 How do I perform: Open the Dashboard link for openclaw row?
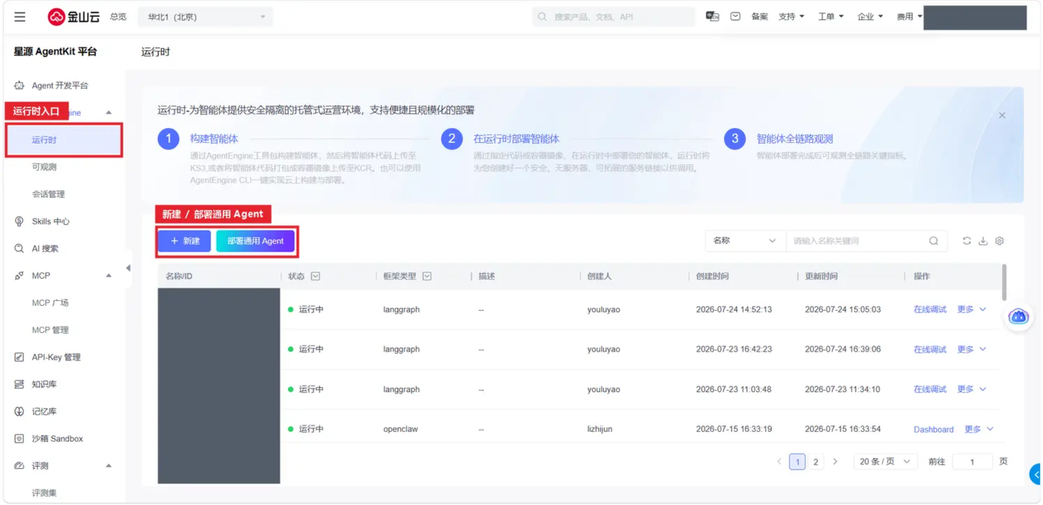pyautogui.click(x=933, y=429)
